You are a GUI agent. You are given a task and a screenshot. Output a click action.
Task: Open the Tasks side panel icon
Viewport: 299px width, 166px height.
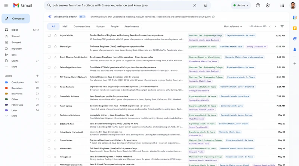(x=295, y=39)
